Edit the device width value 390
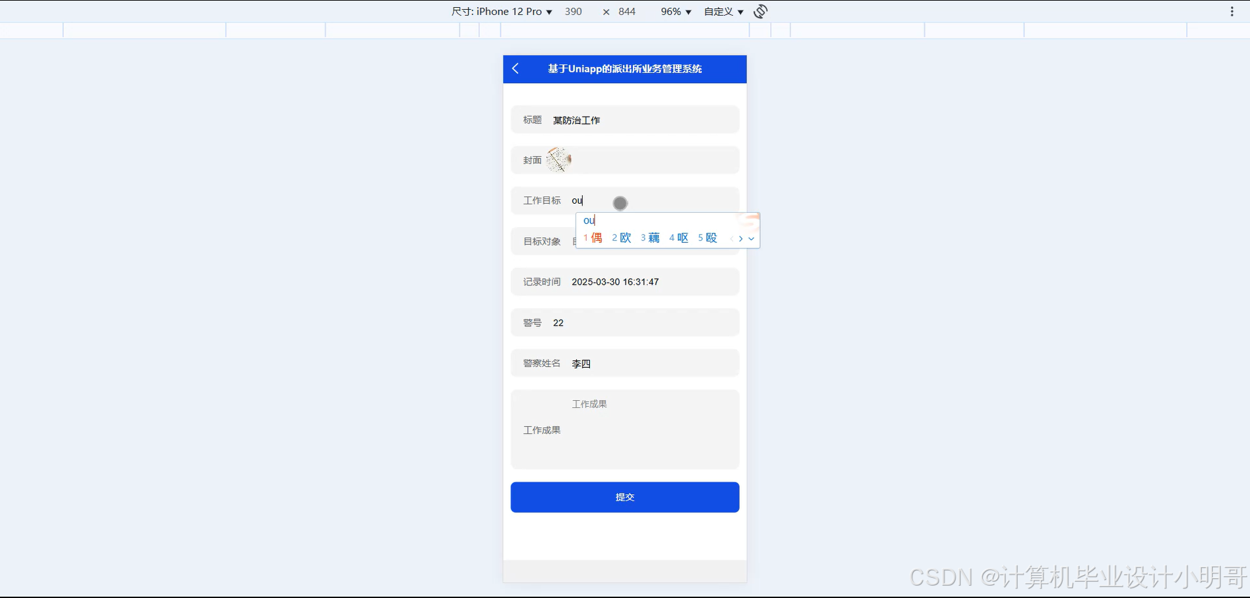The image size is (1250, 598). [x=573, y=11]
